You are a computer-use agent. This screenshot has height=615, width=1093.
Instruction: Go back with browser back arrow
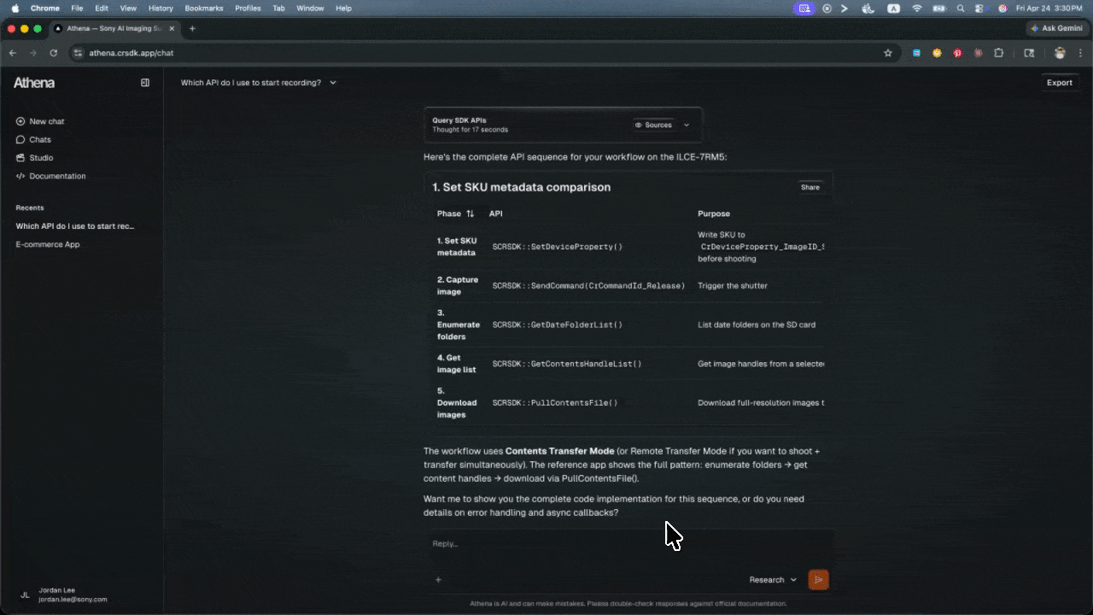(13, 53)
